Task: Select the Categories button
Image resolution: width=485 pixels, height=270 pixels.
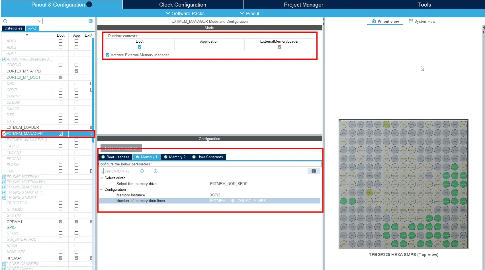Action: pos(13,28)
